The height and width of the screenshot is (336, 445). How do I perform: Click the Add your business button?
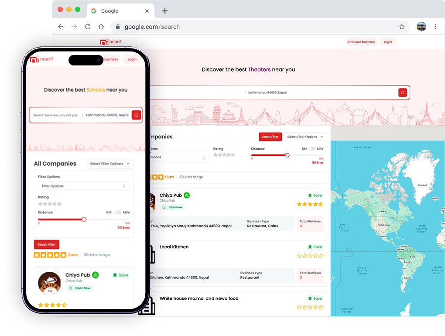tap(361, 42)
